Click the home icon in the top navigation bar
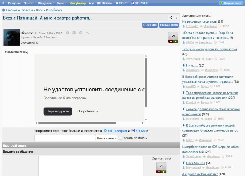This screenshot has height=176, width=245. pyautogui.click(x=3, y=3)
